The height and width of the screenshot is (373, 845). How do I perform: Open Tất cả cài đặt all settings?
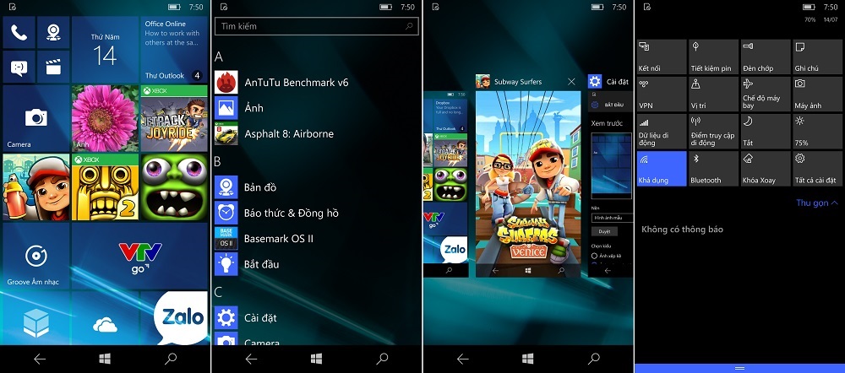point(817,169)
